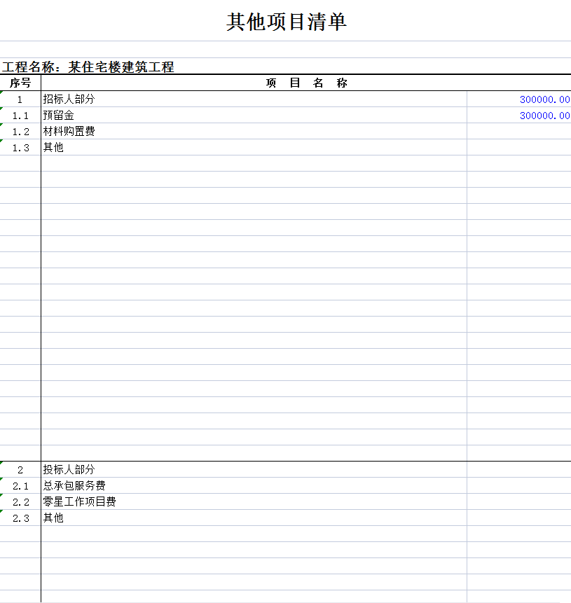Select the 项目名称 header cell
This screenshot has height=603, width=571.
[306, 83]
